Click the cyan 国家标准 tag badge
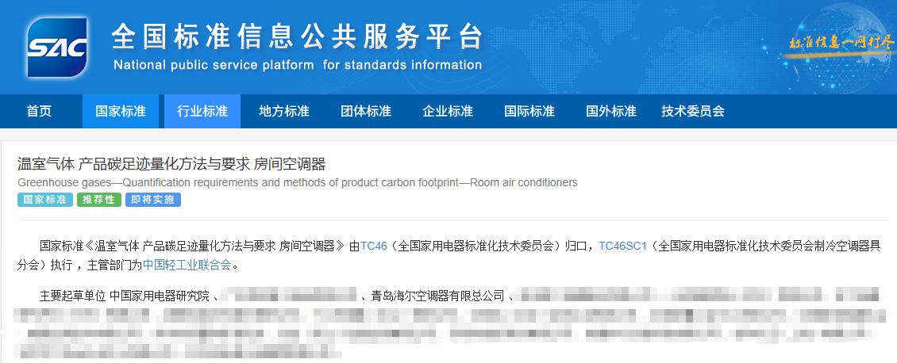 [44, 200]
